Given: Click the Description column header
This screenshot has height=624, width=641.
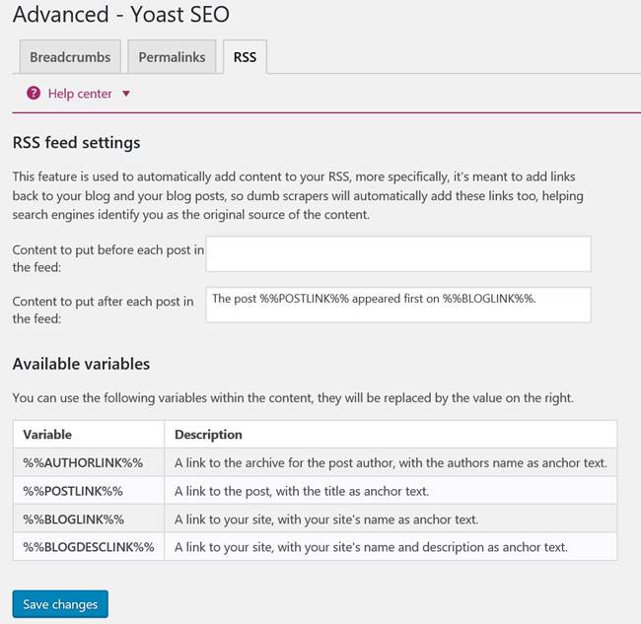Looking at the screenshot, I should (x=391, y=435).
